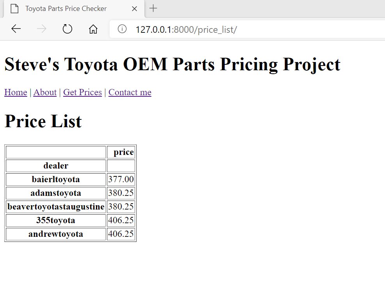385x286 pixels.
Task: Click the page icon on the browser tab
Action: pyautogui.click(x=15, y=9)
